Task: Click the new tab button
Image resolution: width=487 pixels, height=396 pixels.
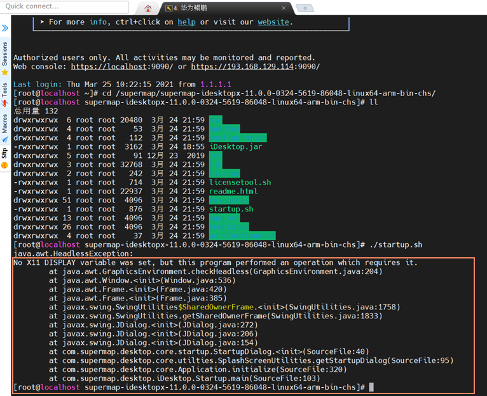Action: pos(306,8)
